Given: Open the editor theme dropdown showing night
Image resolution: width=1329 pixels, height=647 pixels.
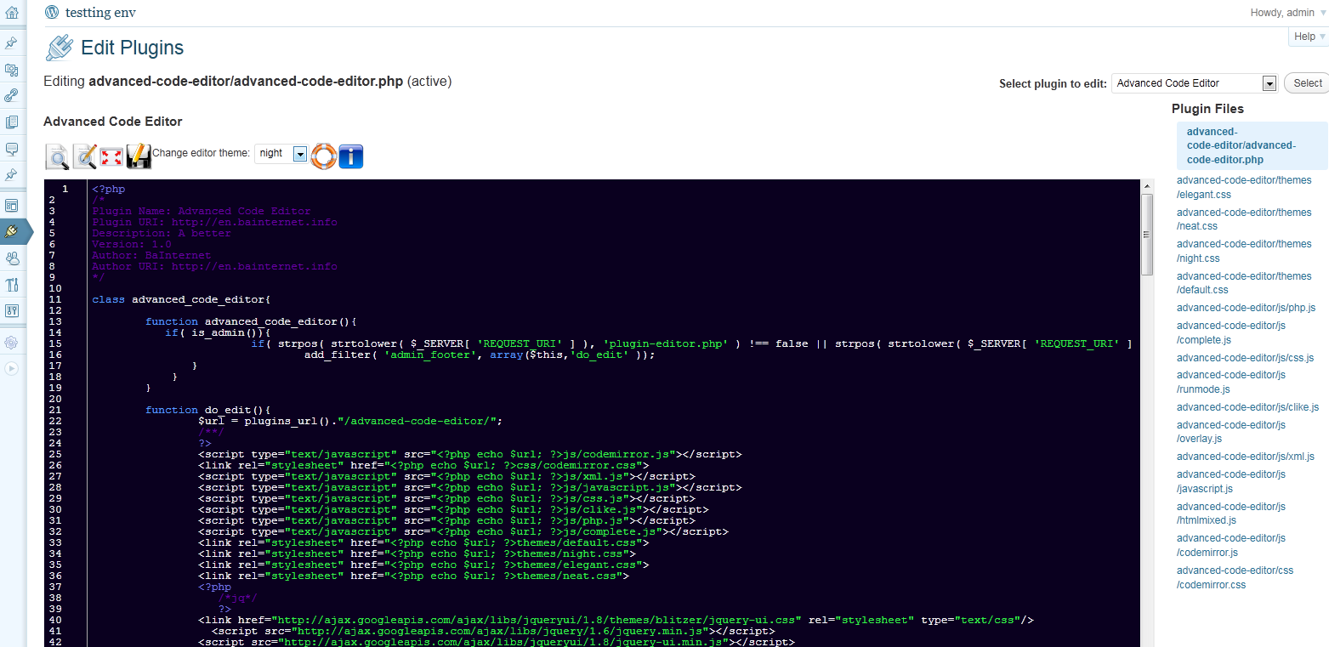Looking at the screenshot, I should click(x=281, y=153).
